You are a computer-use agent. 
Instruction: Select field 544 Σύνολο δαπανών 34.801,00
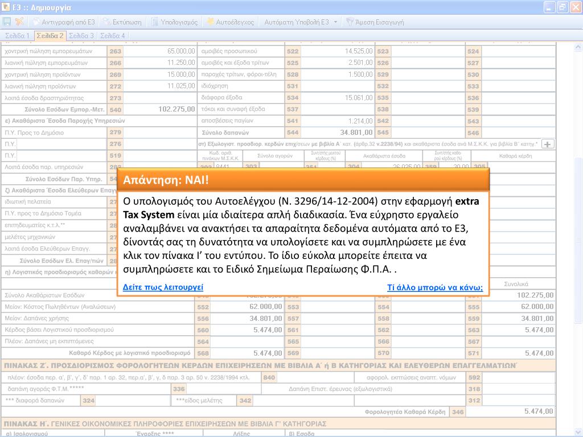(x=337, y=132)
